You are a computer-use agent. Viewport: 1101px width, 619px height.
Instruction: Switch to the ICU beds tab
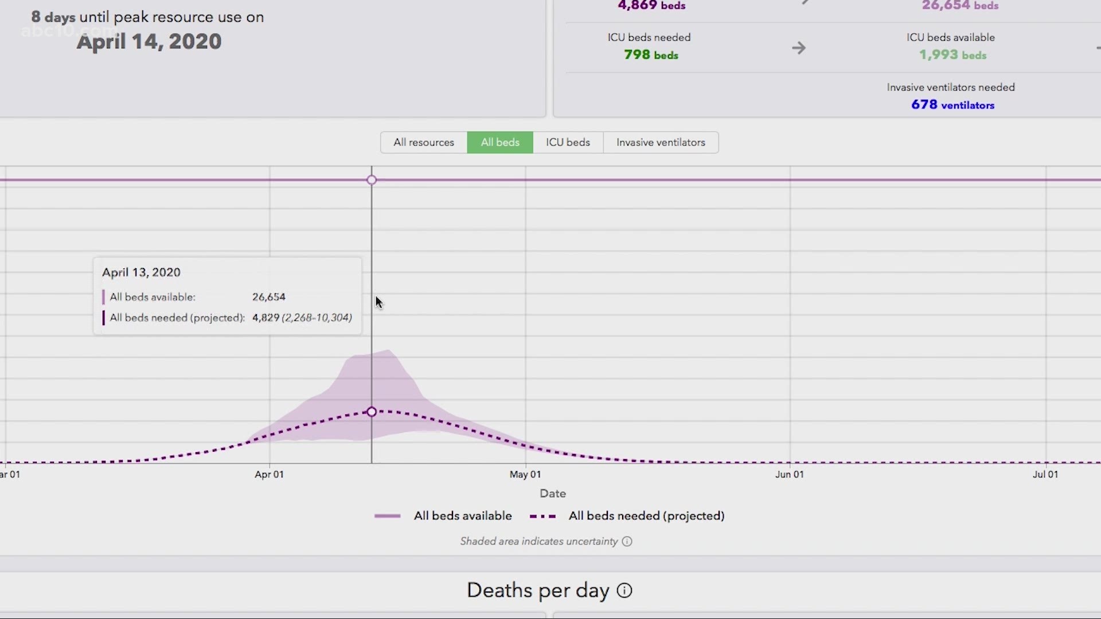[568, 142]
